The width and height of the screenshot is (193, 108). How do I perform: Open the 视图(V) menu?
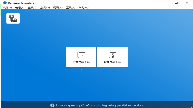[x=58, y=7]
